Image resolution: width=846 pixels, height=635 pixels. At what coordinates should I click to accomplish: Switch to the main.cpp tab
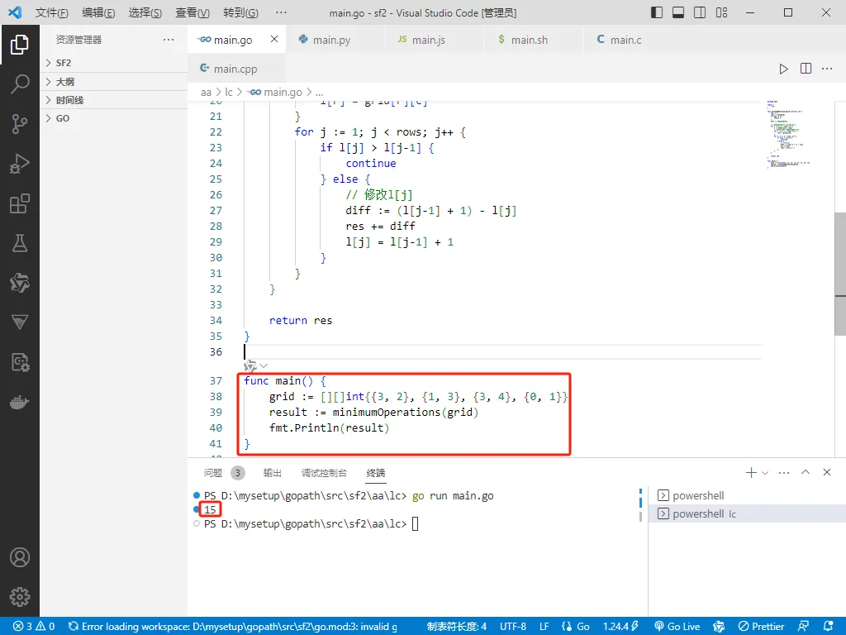point(236,69)
